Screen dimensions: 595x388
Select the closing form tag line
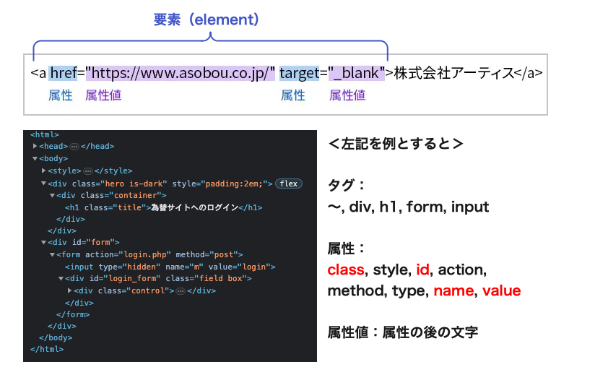pos(72,314)
